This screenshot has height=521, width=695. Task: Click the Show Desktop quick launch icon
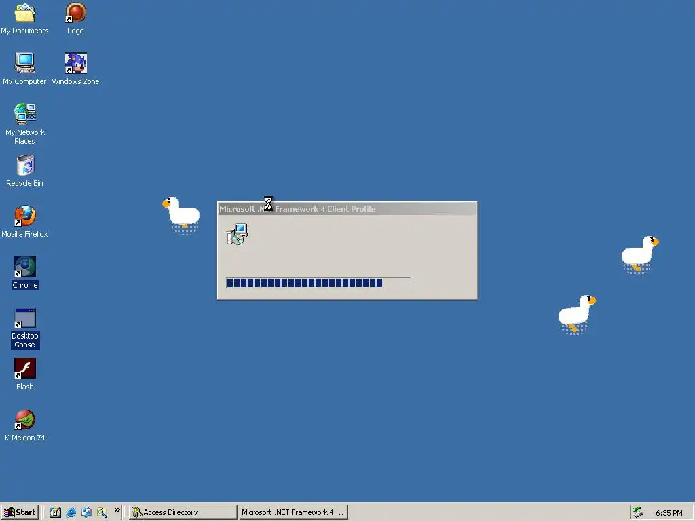[x=55, y=512]
